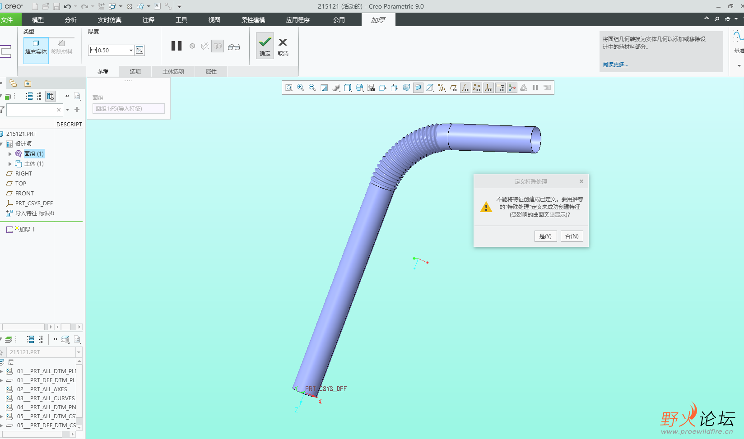Open the View Manager camera icon
Screen dimensions: 744x439
371,88
